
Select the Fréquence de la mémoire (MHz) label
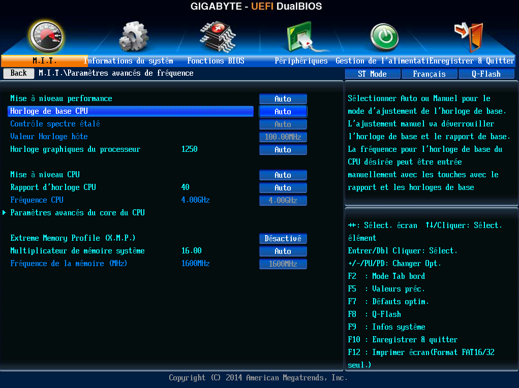pos(69,264)
